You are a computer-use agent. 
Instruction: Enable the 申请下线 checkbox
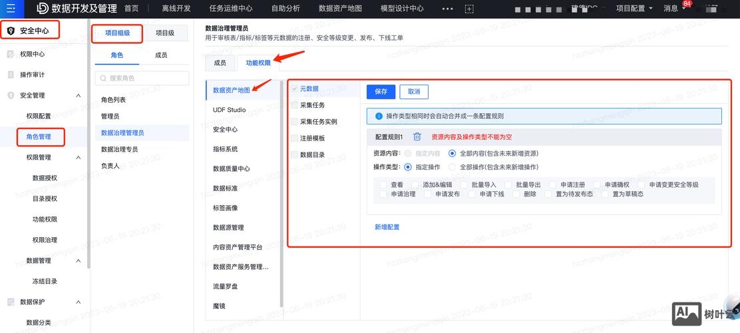[x=472, y=194]
